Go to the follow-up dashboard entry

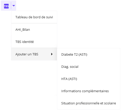click(34, 17)
